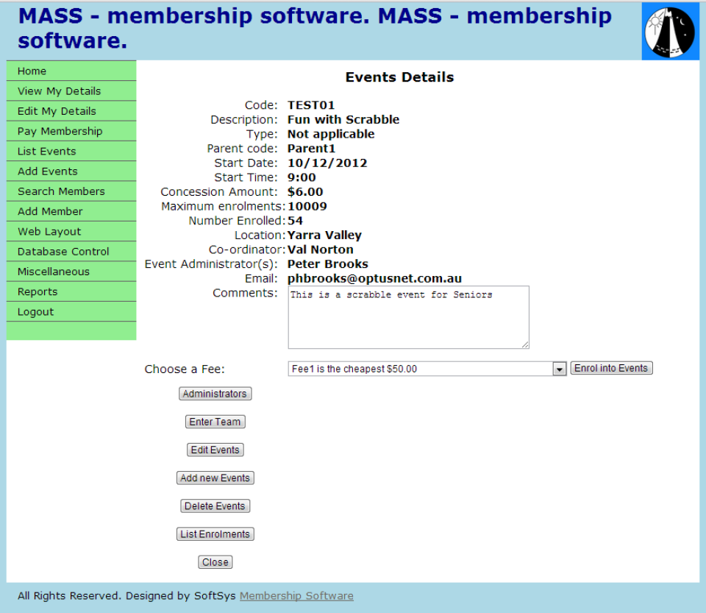
Task: Log out of MASS
Action: [35, 311]
